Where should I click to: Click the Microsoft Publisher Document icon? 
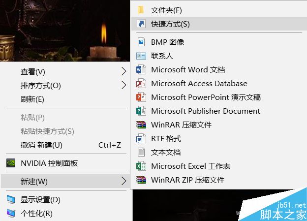[x=141, y=111]
